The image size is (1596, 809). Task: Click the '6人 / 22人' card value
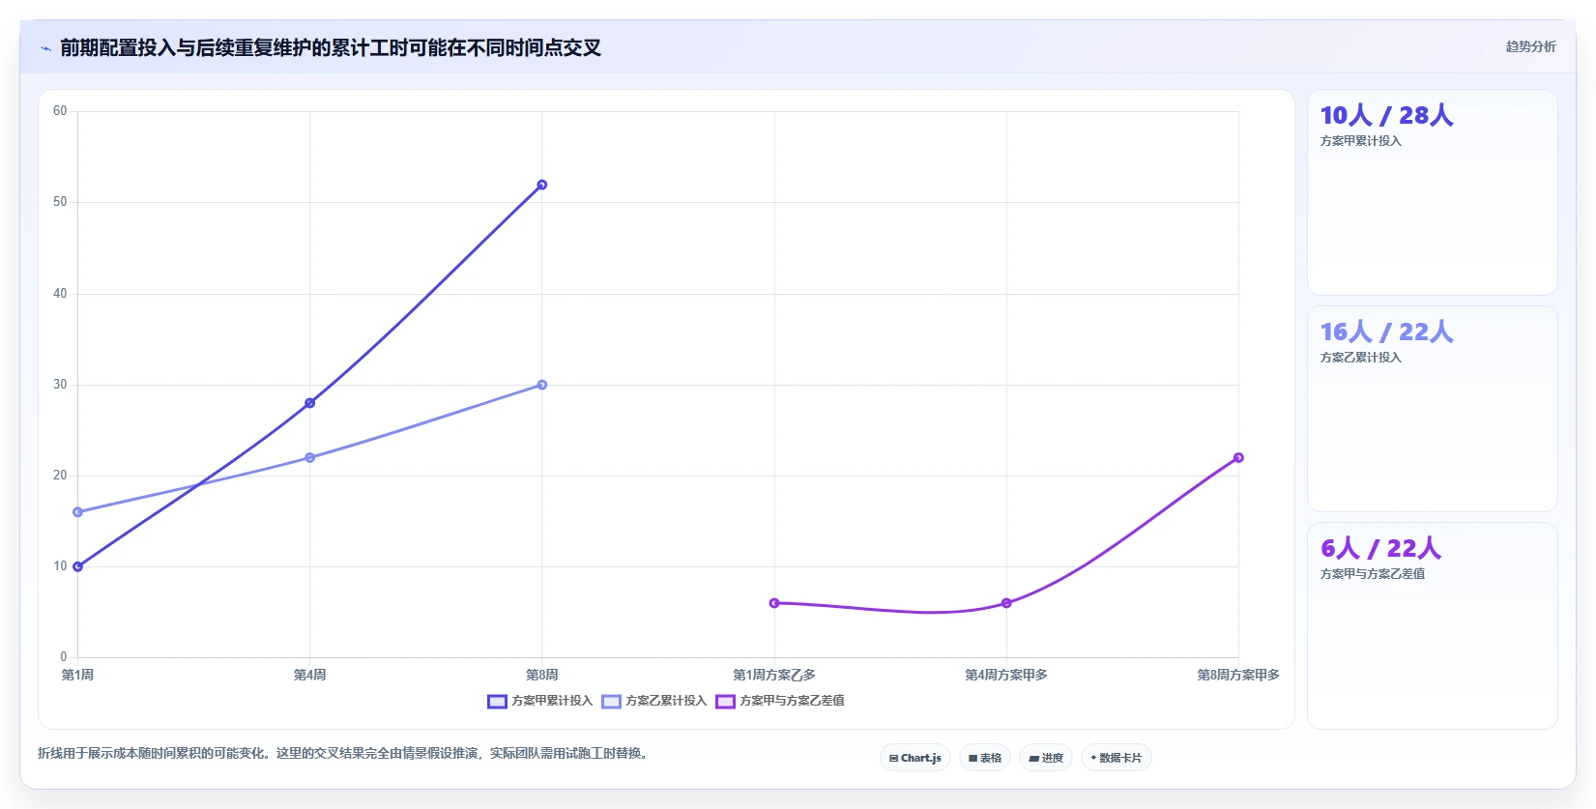(1380, 549)
